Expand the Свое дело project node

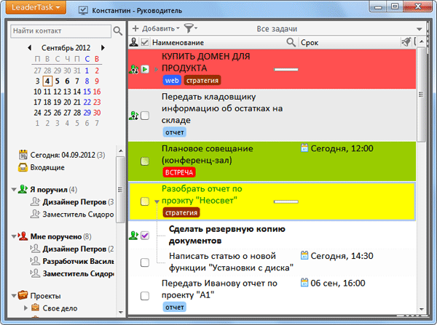[25, 308]
